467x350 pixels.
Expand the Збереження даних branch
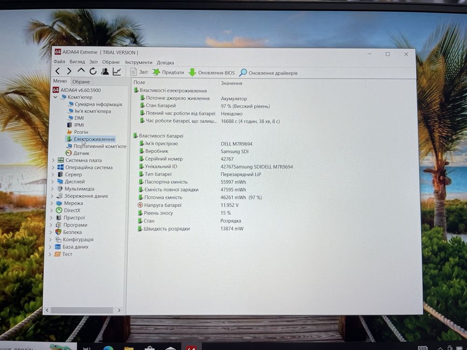(x=52, y=196)
